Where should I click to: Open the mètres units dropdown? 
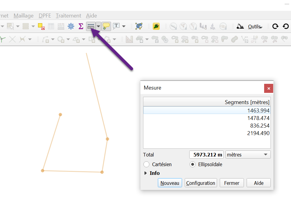[248, 154]
